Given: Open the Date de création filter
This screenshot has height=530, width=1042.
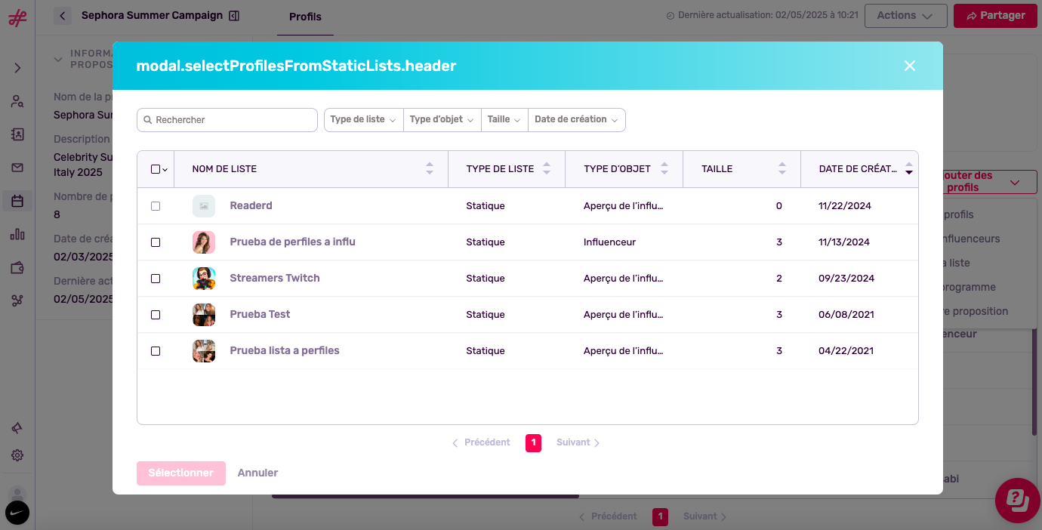Looking at the screenshot, I should pyautogui.click(x=577, y=120).
